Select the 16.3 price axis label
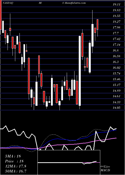The width and height of the screenshot is (125, 175). [x=115, y=62]
